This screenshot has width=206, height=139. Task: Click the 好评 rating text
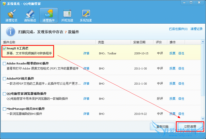pyautogui.click(x=160, y=99)
